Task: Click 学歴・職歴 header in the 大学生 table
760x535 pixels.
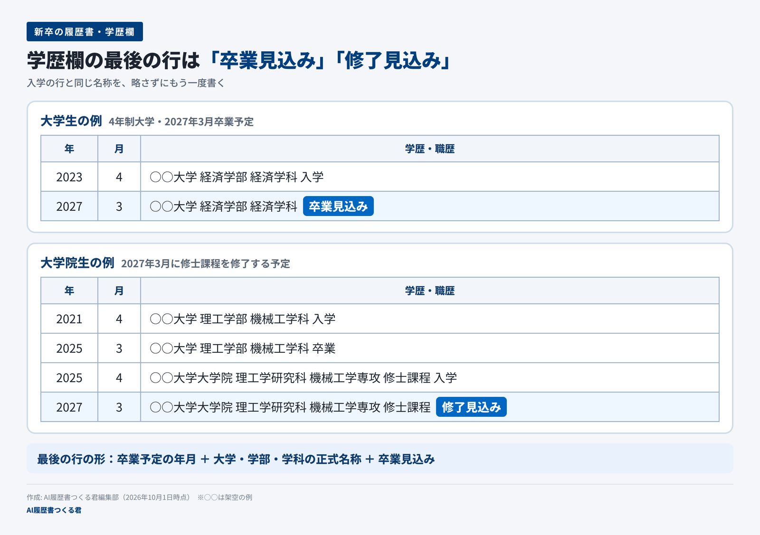Action: [x=430, y=149]
